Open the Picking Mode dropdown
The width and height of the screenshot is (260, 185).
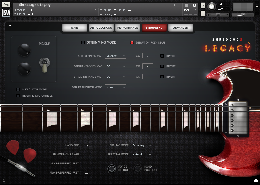click(x=141, y=145)
